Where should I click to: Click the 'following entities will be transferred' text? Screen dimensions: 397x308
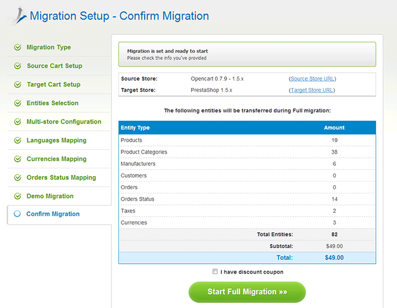[x=247, y=111]
